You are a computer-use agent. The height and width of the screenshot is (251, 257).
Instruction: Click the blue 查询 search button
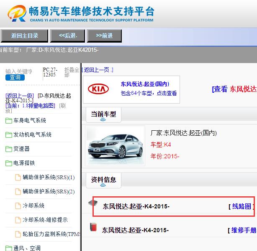[15, 77]
